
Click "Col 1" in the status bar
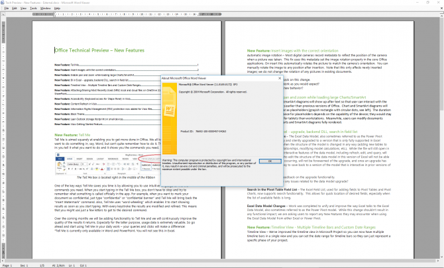point(83,265)
